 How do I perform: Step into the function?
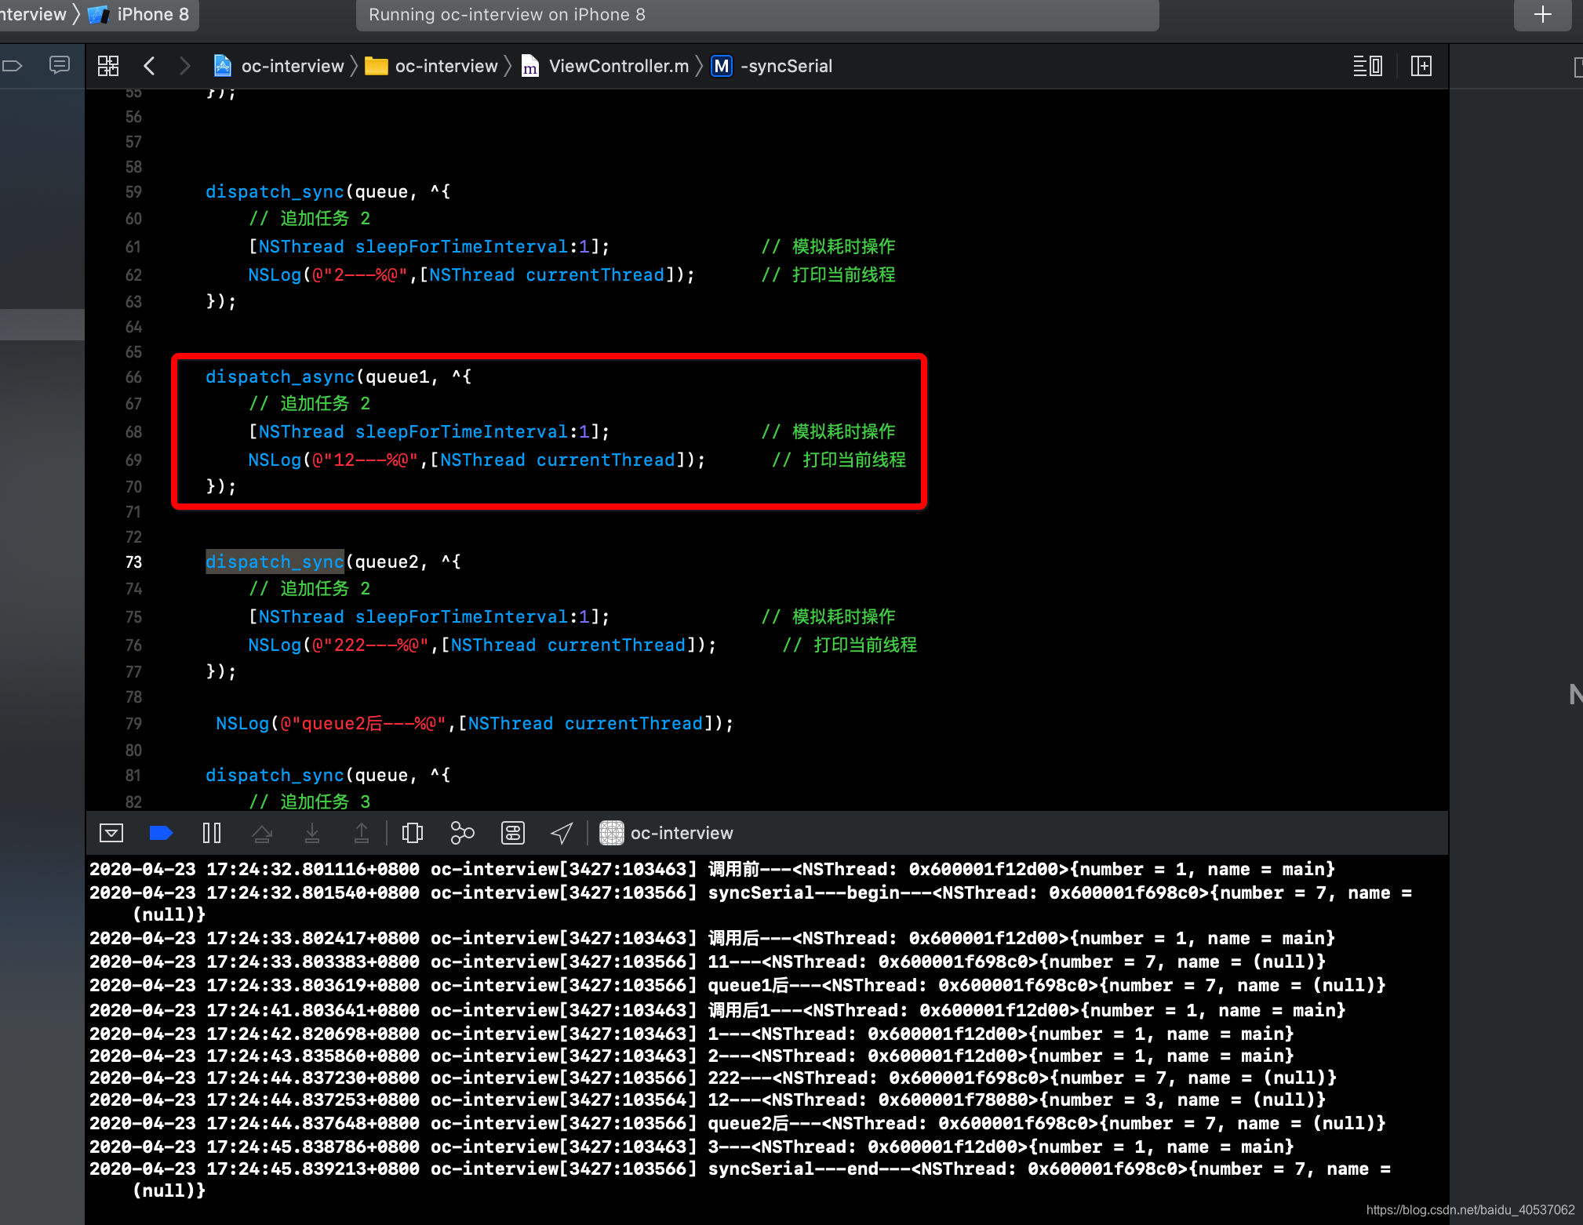[x=312, y=833]
